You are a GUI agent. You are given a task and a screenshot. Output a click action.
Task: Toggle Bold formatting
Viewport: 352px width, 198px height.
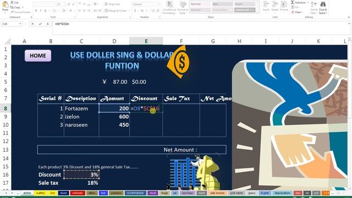coord(36,10)
